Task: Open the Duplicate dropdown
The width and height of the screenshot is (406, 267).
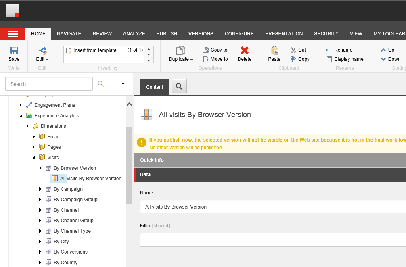Action: [180, 59]
